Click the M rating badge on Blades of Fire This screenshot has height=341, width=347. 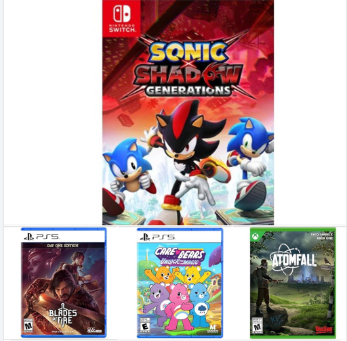28,325
